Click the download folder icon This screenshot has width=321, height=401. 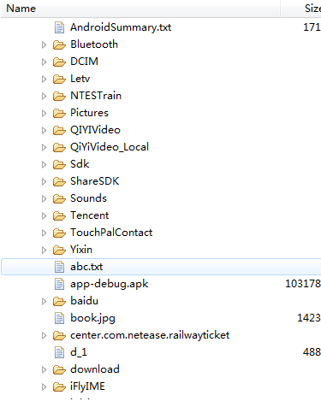(59, 369)
